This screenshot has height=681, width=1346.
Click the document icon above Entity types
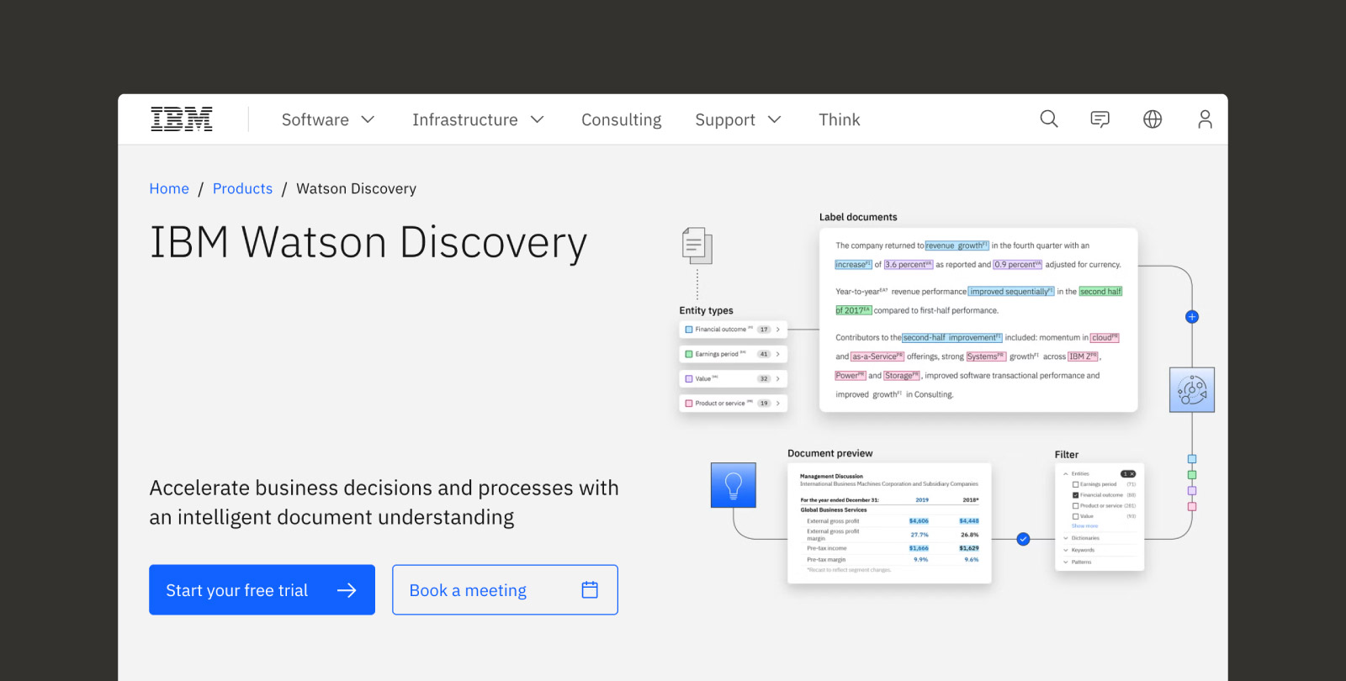point(697,245)
